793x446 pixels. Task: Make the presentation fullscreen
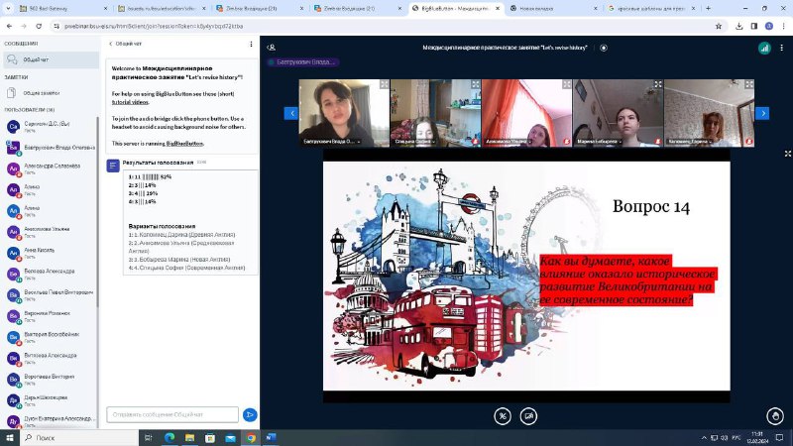coord(787,154)
